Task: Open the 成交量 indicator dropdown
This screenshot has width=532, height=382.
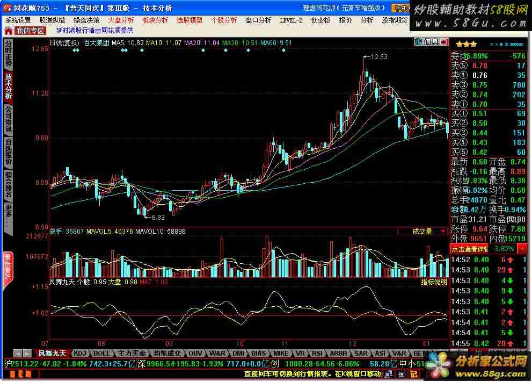Action: point(443,231)
